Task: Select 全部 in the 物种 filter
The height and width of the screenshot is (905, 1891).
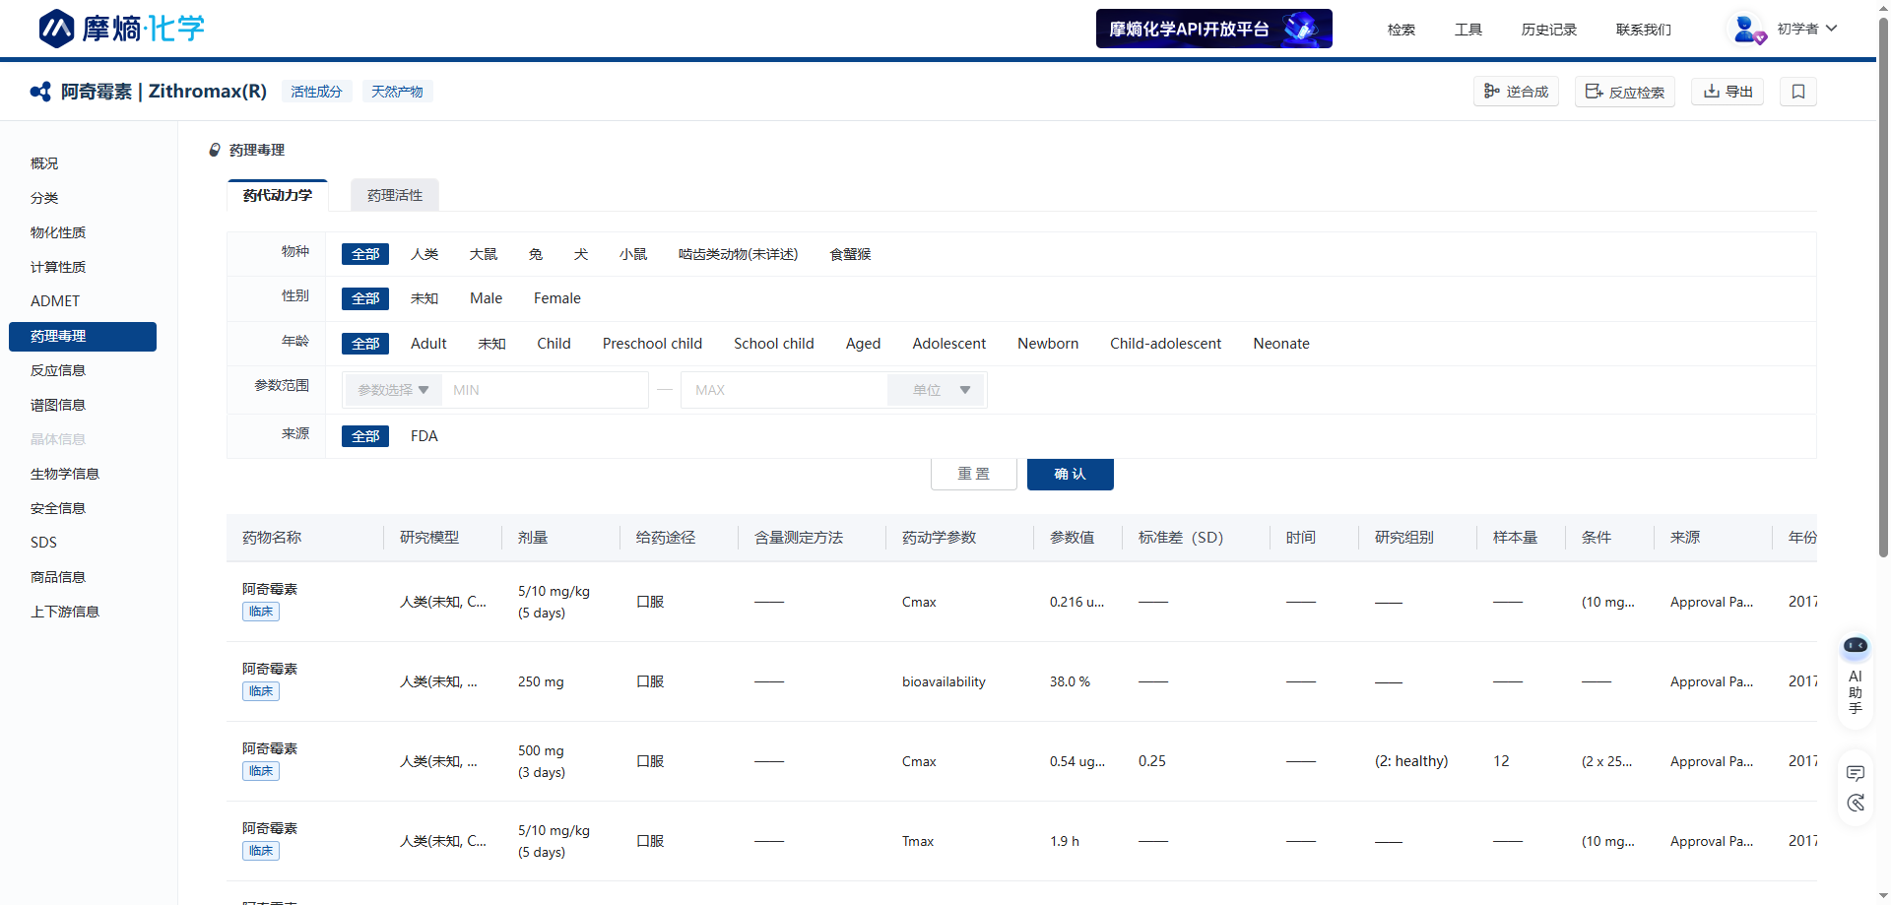Action: pyautogui.click(x=365, y=254)
